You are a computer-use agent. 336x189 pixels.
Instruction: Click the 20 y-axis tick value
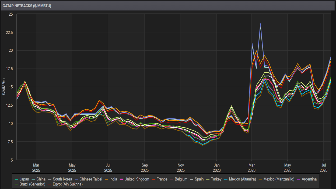tap(11, 50)
